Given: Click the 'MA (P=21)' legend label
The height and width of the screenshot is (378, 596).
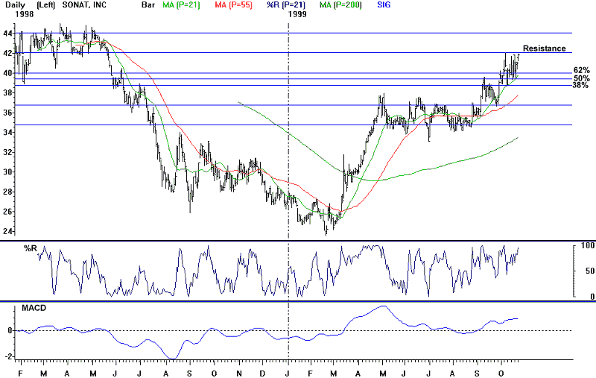Looking at the screenshot, I should click(181, 5).
